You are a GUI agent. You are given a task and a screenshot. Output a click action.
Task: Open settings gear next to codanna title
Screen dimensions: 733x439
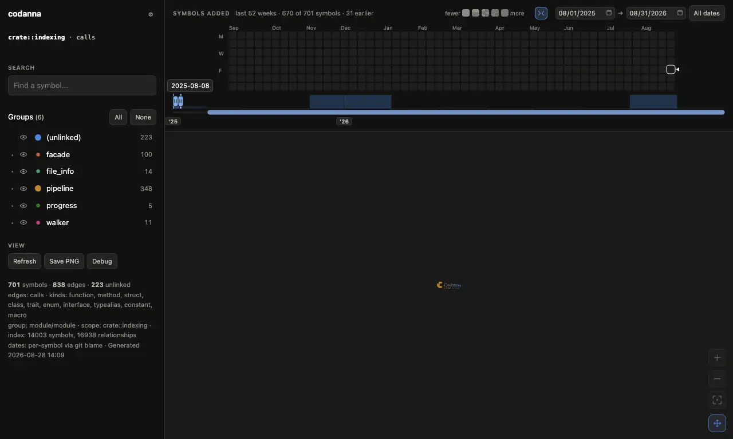tap(151, 14)
